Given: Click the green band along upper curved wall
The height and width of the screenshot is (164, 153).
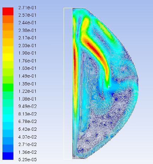Looking at the screenshot, I should (x=106, y=31).
